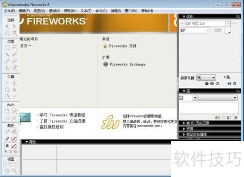
Task: Switch to full screen mode
Action: coord(16,164)
